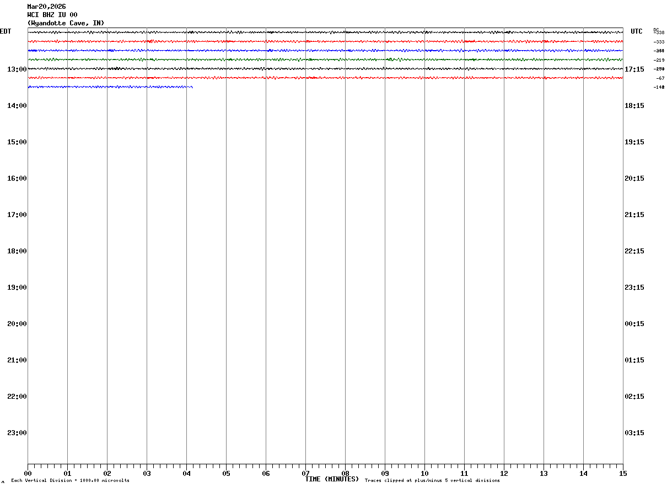Click minute tick label 00 on axis

[28, 474]
